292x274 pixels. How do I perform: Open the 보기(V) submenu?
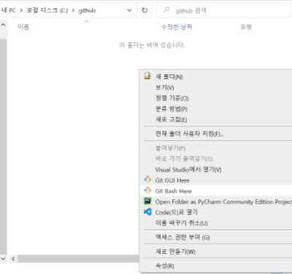pos(216,87)
